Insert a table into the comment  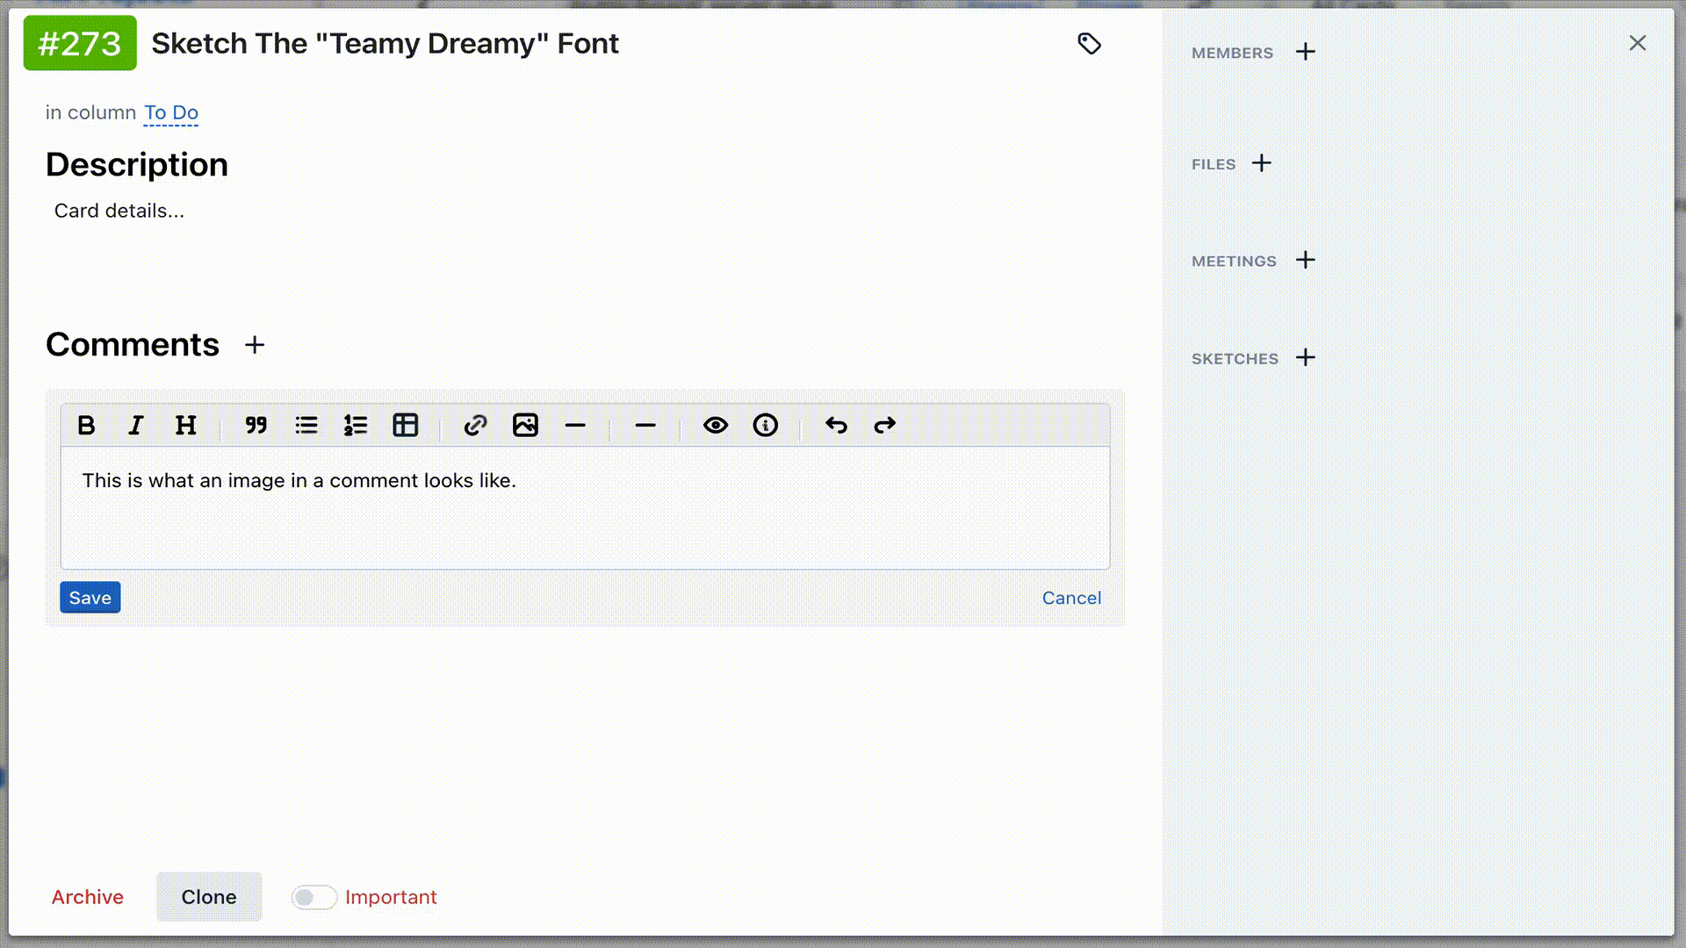pyautogui.click(x=406, y=426)
